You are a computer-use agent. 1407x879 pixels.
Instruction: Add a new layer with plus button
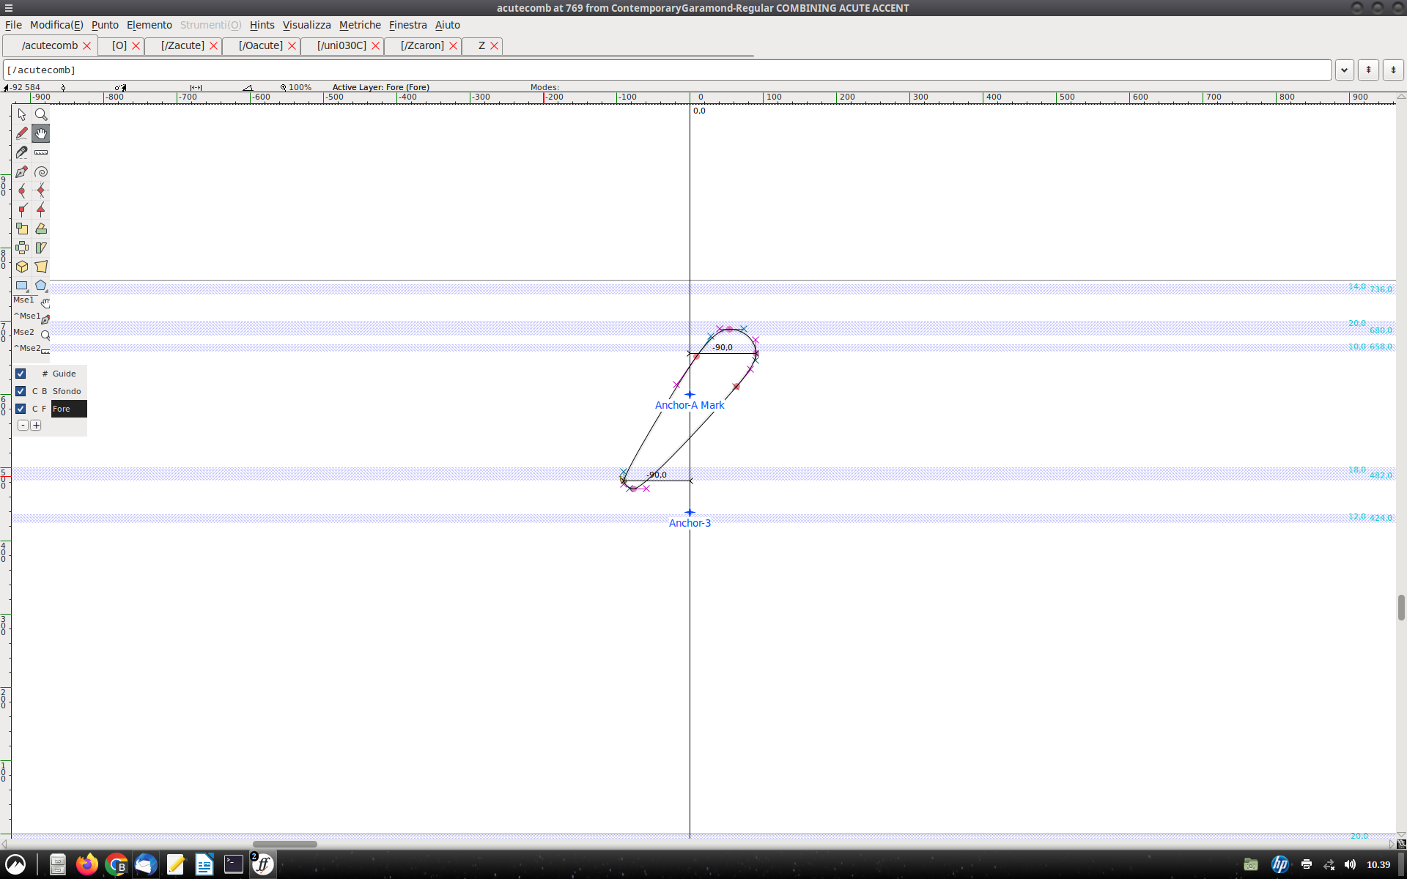(37, 425)
